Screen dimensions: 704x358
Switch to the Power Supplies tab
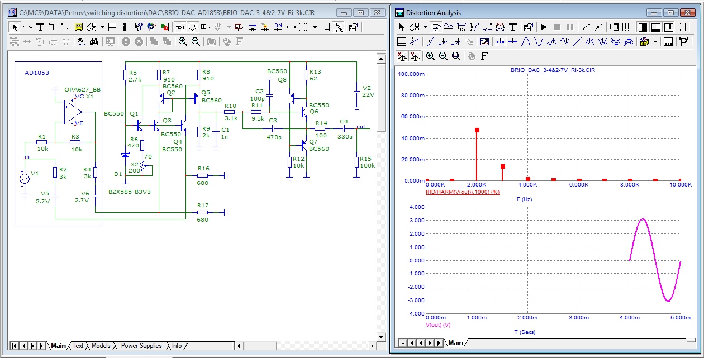[141, 346]
